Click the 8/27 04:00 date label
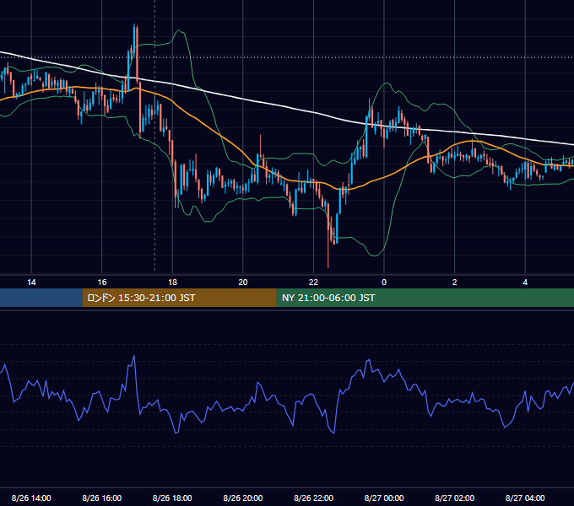This screenshot has height=506, width=574. 525,498
